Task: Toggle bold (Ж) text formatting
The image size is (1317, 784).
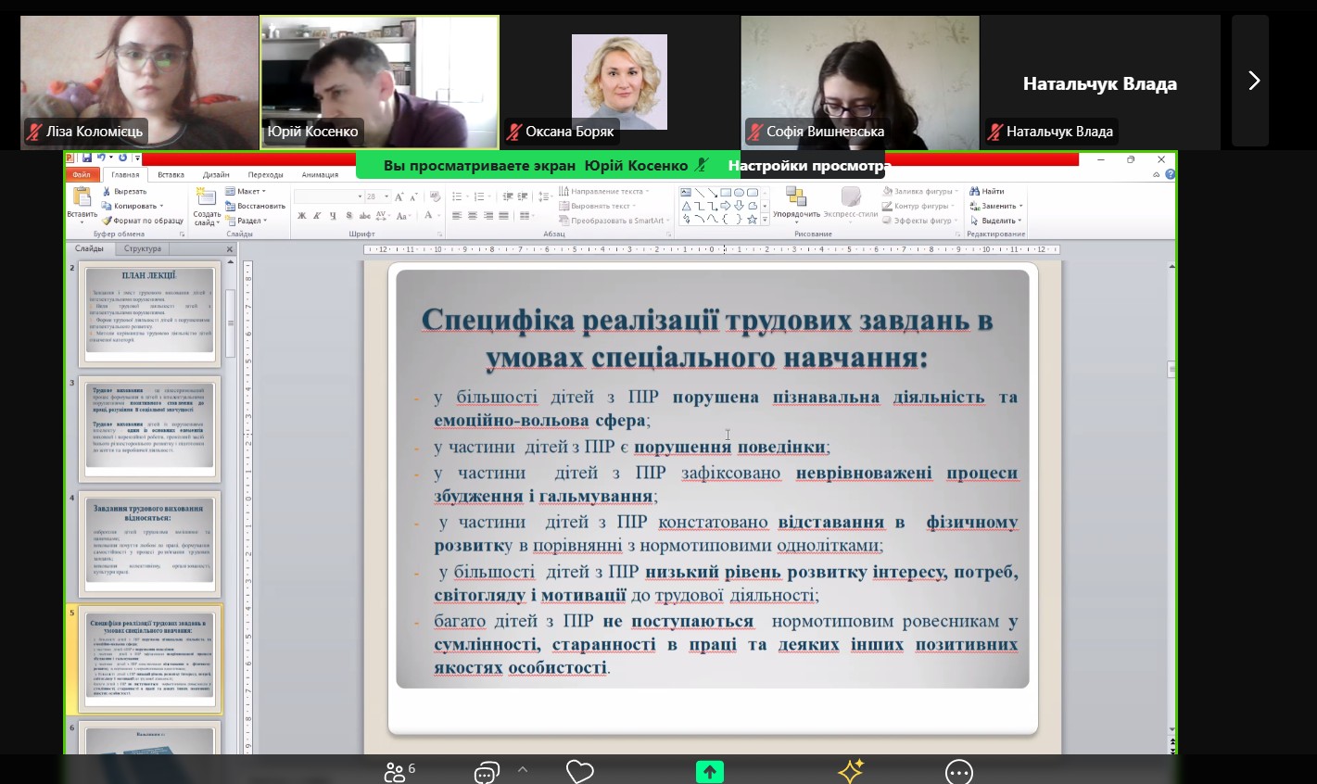Action: [x=302, y=216]
